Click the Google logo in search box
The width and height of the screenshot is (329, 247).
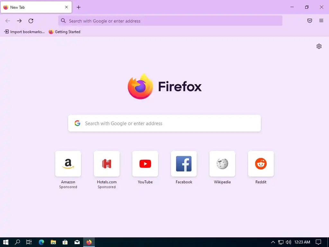[77, 123]
